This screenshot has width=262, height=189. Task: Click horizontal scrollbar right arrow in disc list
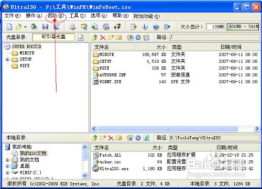257,129
